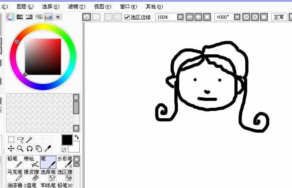Image resolution: width=292 pixels, height=188 pixels.
Task: Toggle the scratchpad panel icon
Action: (58, 17)
